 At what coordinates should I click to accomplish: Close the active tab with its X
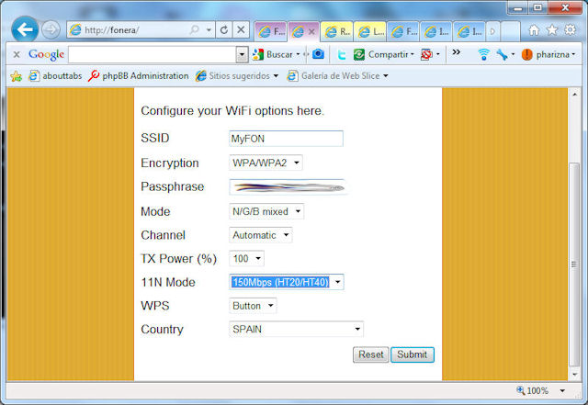(311, 32)
